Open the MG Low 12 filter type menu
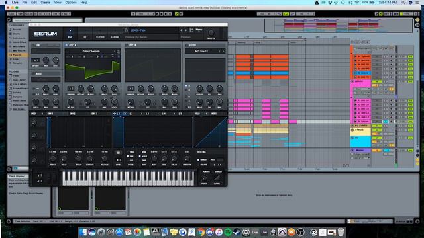 tap(201, 51)
